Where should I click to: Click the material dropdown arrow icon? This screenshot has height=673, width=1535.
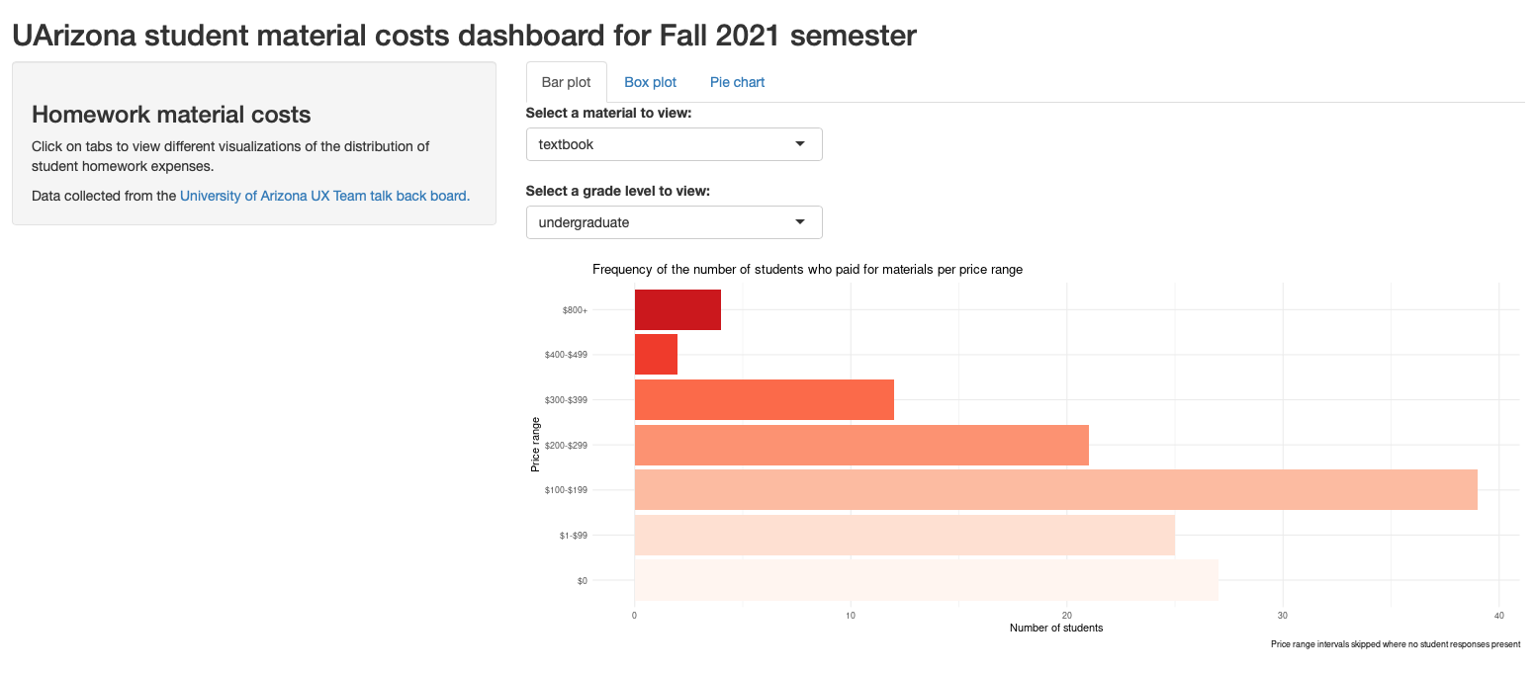[x=800, y=144]
